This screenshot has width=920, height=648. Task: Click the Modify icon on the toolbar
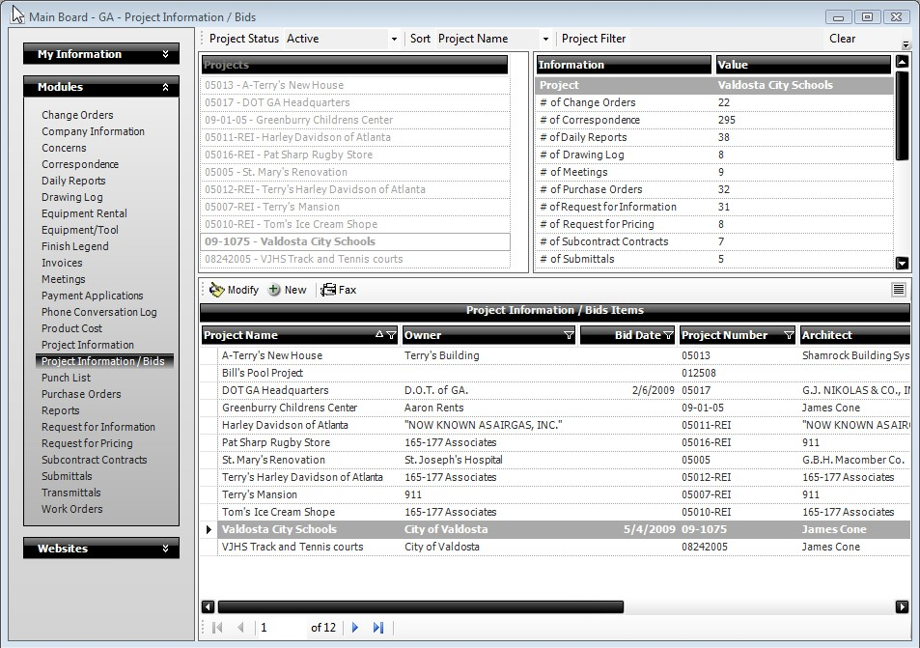coord(232,289)
